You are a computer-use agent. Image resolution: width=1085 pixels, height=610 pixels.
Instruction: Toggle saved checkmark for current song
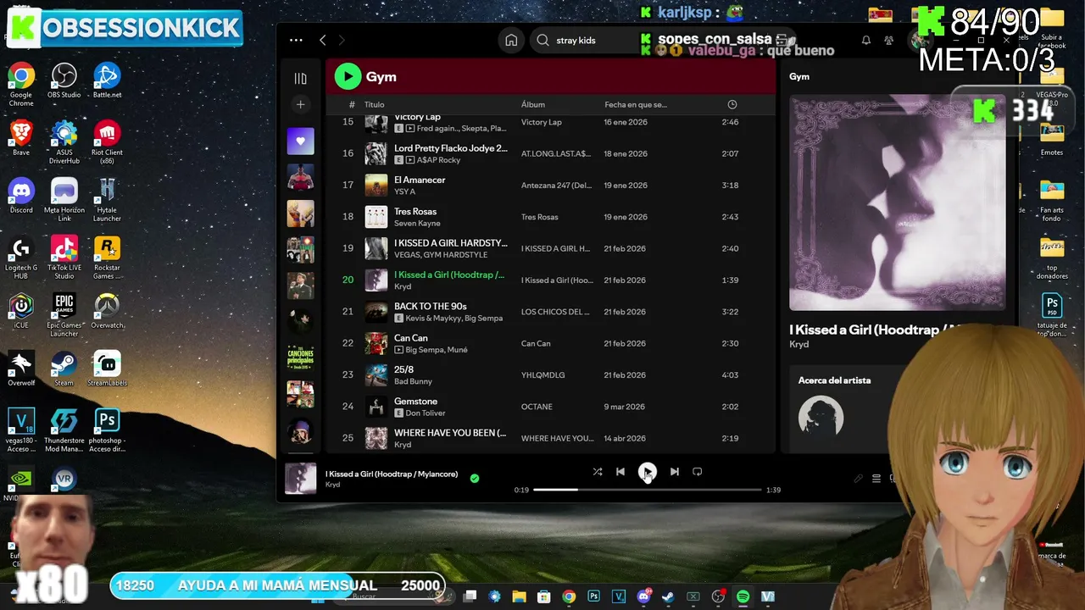point(475,478)
